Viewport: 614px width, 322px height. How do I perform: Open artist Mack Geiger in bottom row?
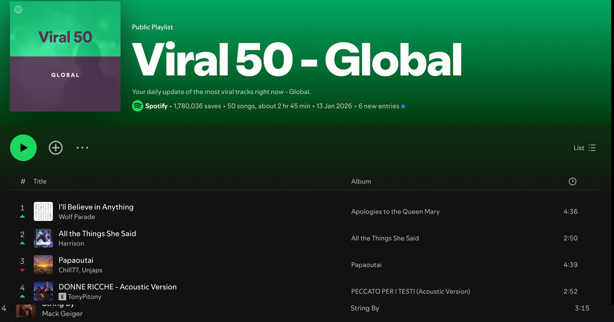[62, 314]
